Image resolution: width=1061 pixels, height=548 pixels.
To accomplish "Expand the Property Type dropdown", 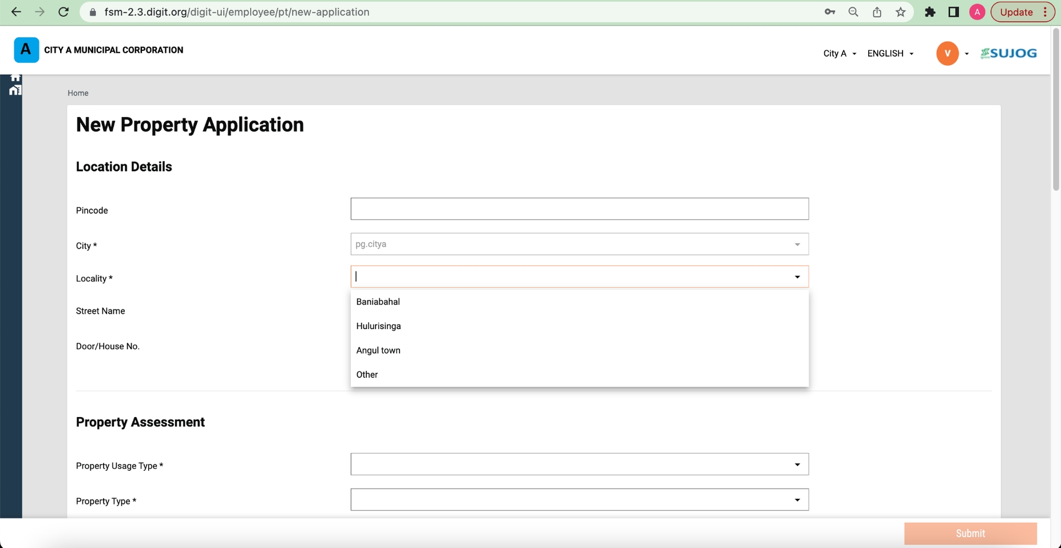I will click(579, 499).
